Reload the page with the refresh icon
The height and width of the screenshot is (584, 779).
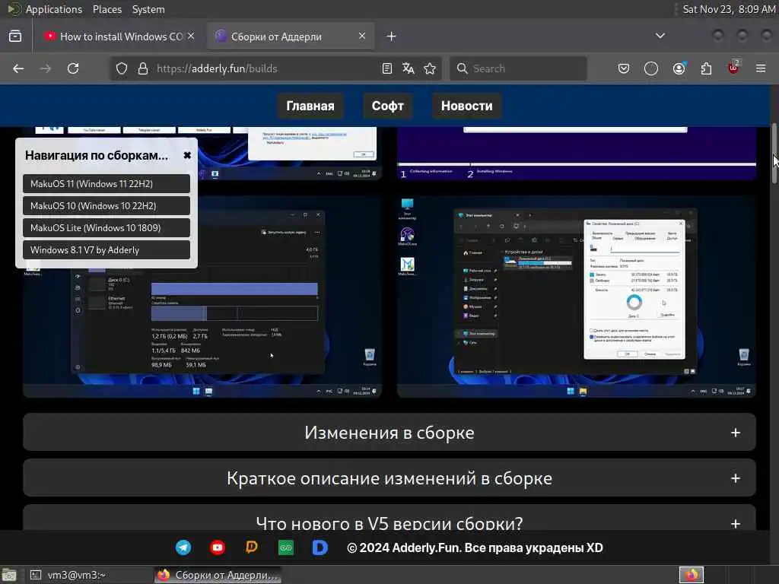(x=73, y=68)
